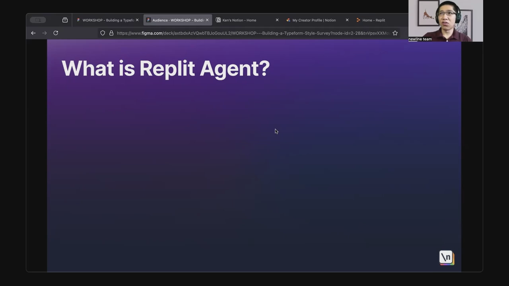Click the pill-shaped button beside the tab overview icon
This screenshot has width=509, height=286.
coord(38,20)
